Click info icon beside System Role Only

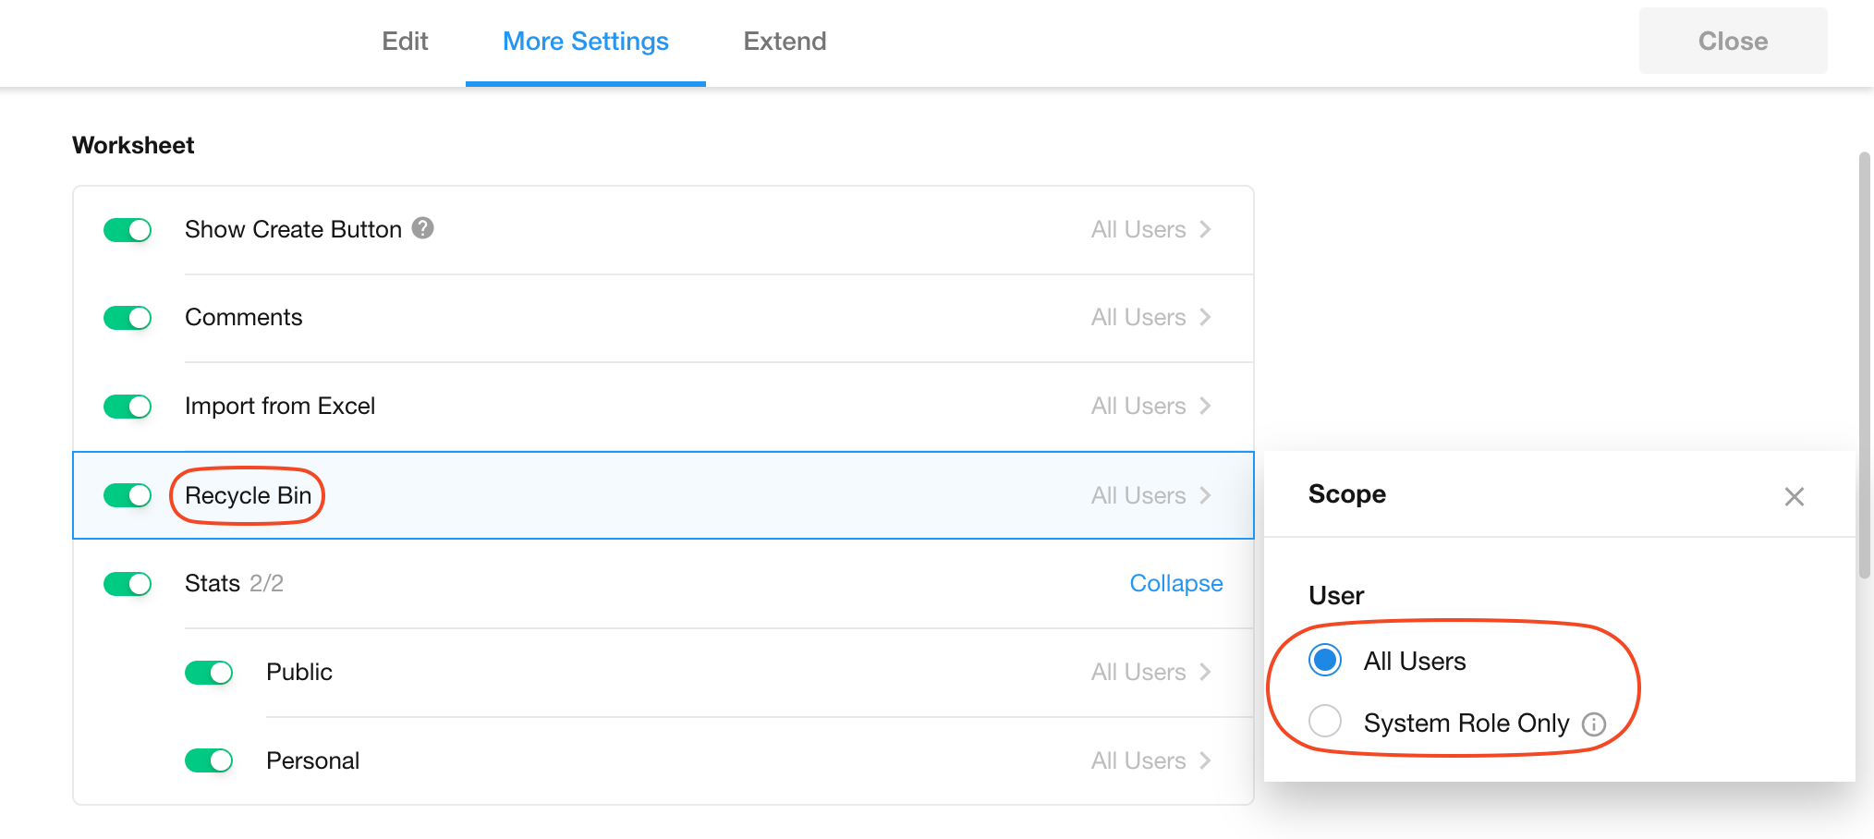pyautogui.click(x=1594, y=723)
